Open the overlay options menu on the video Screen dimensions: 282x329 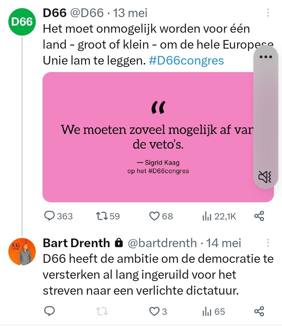click(x=266, y=57)
